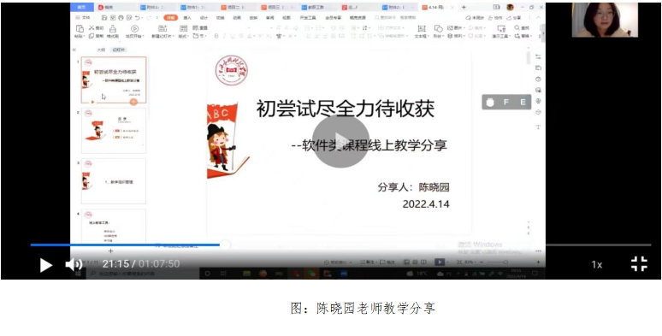Select the first slide thumbnail 初尝试尽全力待收获

[x=114, y=80]
